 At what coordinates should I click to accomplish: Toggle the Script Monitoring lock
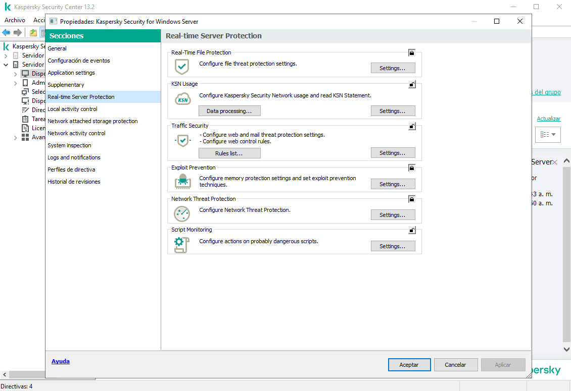click(412, 231)
